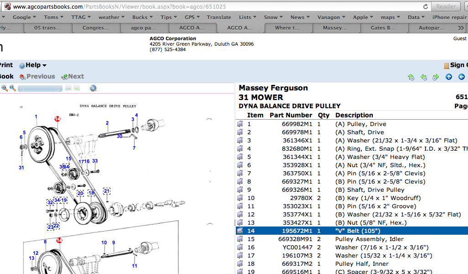The height and width of the screenshot is (274, 468).
Task: Click the row icon for item 10
Action: tap(240, 198)
